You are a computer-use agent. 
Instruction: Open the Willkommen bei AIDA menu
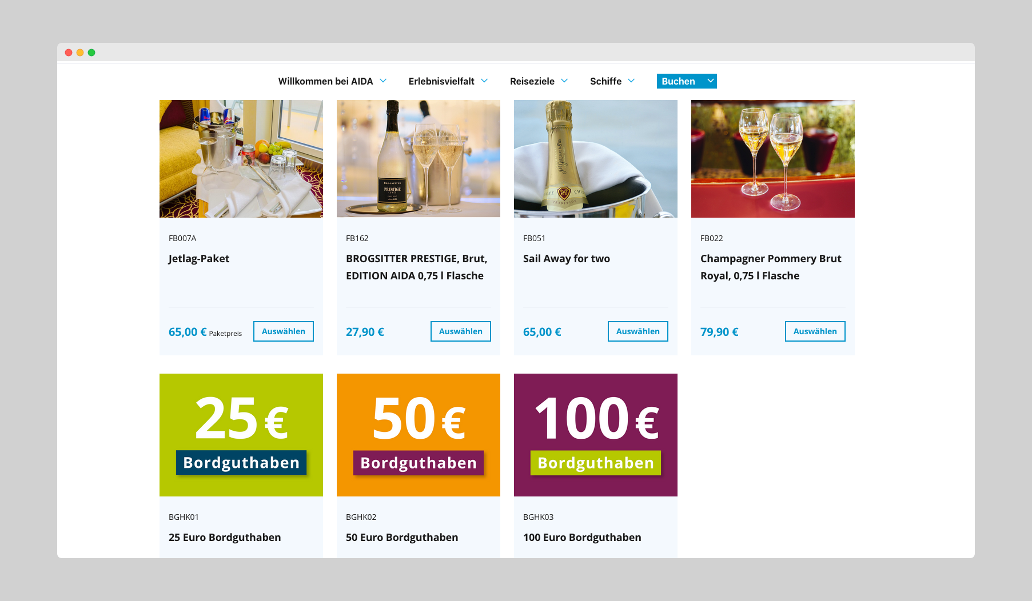coord(325,81)
